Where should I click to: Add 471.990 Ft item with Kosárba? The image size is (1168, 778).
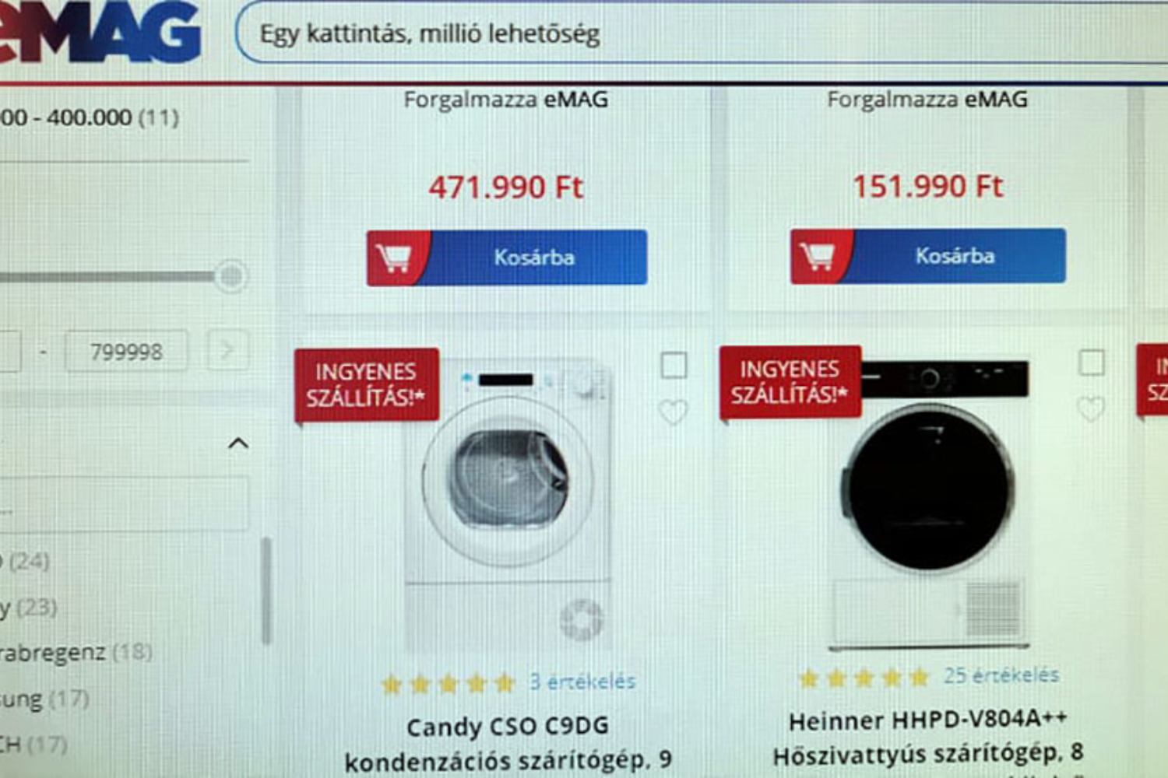[507, 258]
